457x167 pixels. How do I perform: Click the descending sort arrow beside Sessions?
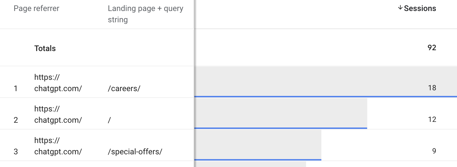click(x=400, y=8)
